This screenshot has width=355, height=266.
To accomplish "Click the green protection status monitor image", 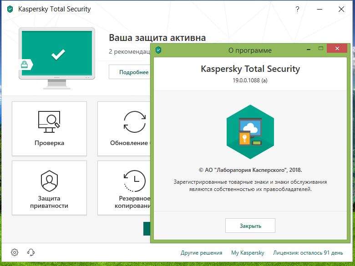I will click(57, 58).
